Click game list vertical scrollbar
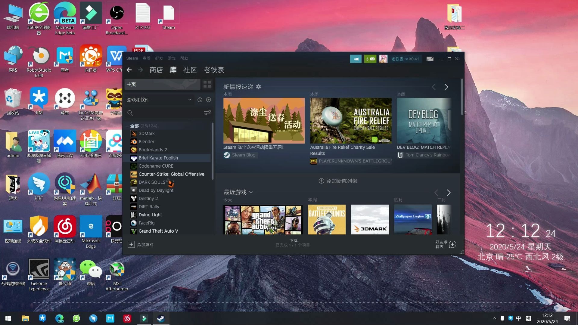 (x=213, y=151)
